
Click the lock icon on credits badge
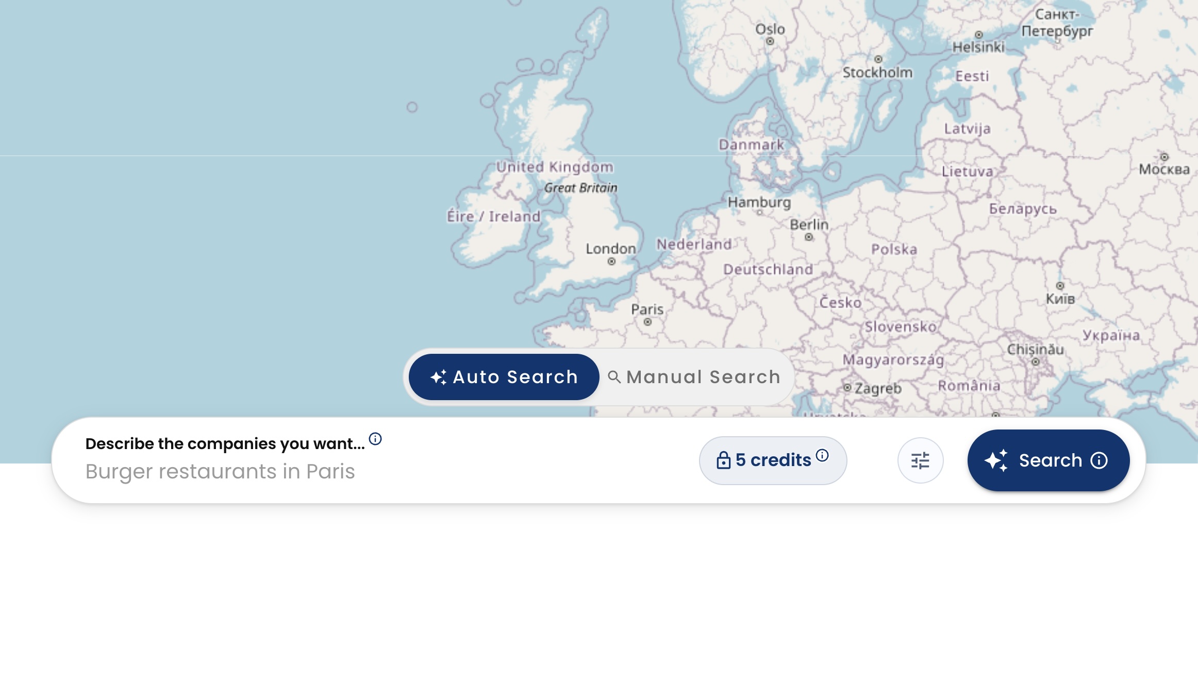(x=724, y=460)
